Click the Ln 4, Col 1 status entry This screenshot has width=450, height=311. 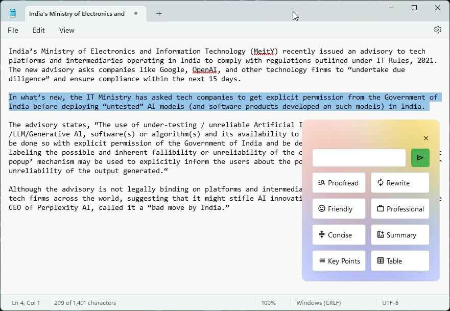26,303
